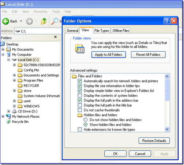This screenshot has height=165, width=184.
Task: Toggle Display the full path in address bar
Action: 80,100
